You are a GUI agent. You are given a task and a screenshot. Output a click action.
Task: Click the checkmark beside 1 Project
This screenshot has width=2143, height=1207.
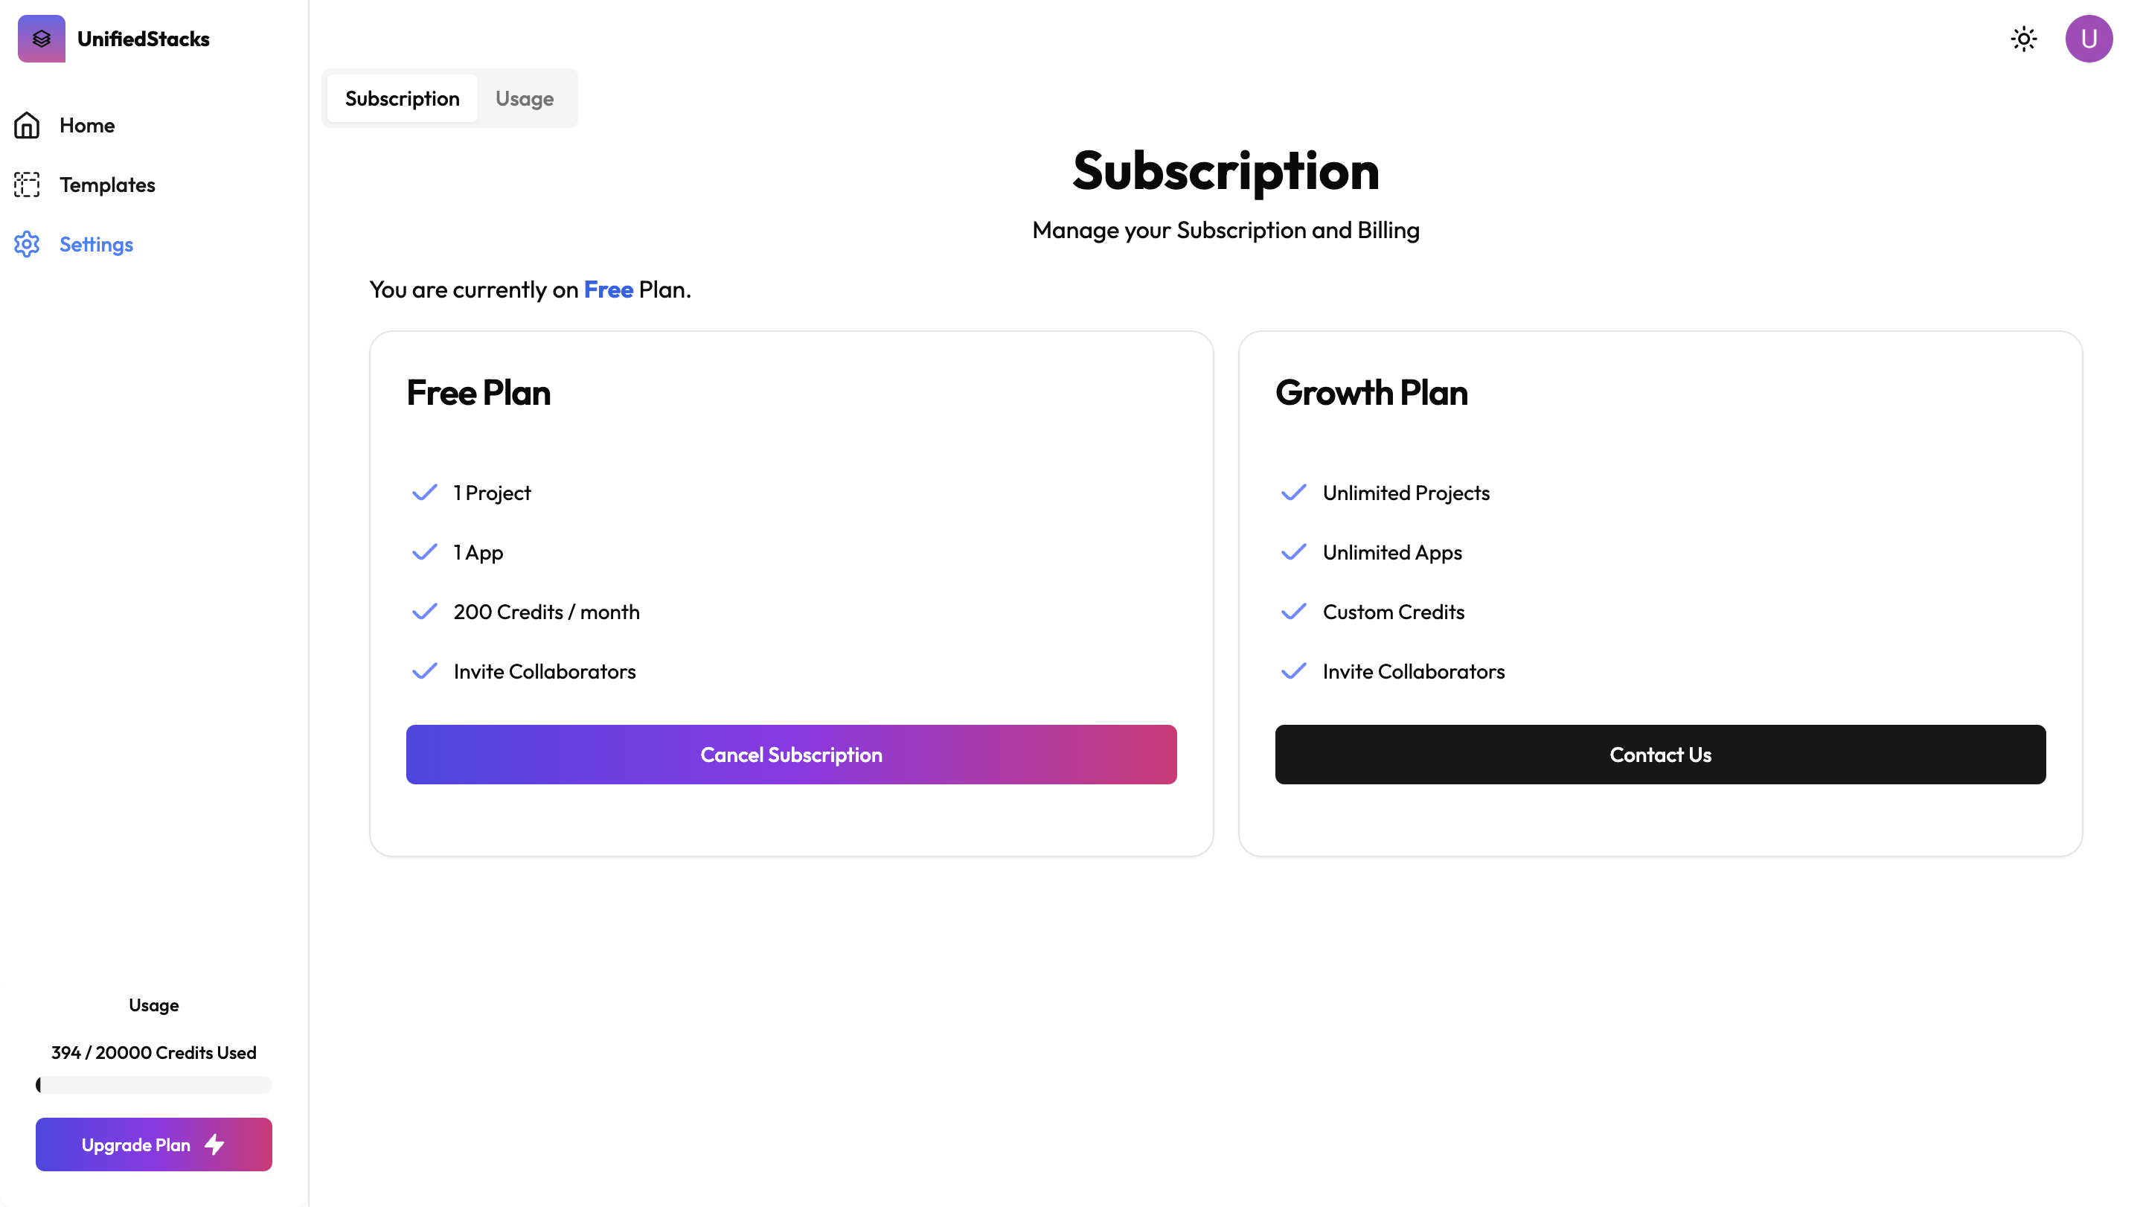point(424,493)
